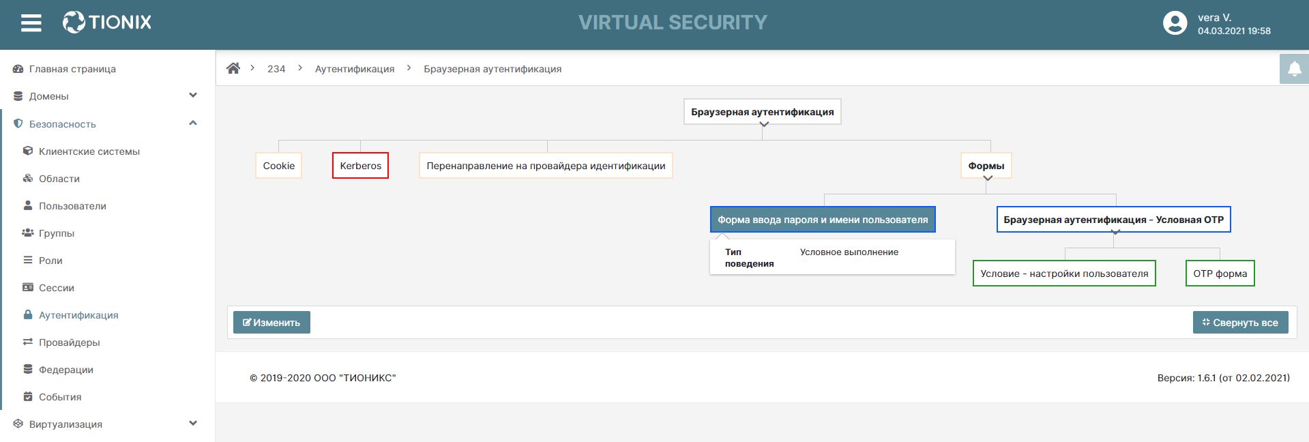The height and width of the screenshot is (442, 1309).
Task: Select Аутентификация in sidebar
Action: [x=78, y=315]
